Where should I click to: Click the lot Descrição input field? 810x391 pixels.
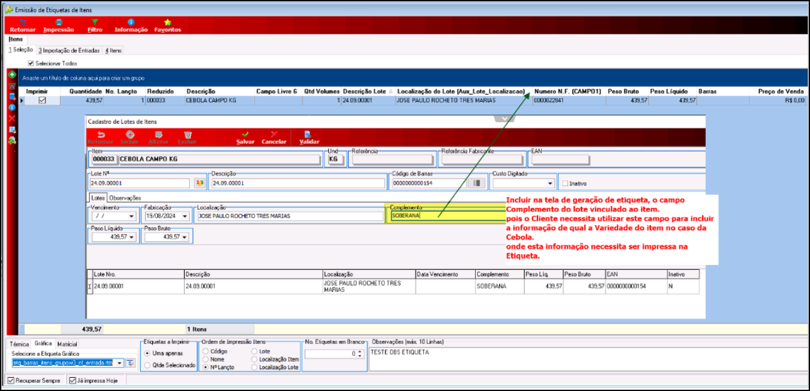click(298, 184)
